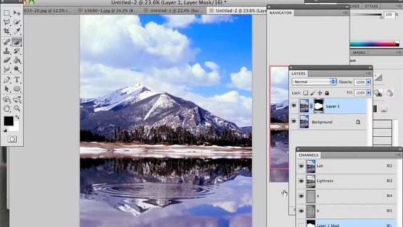Select the Move tool

pos(17,13)
